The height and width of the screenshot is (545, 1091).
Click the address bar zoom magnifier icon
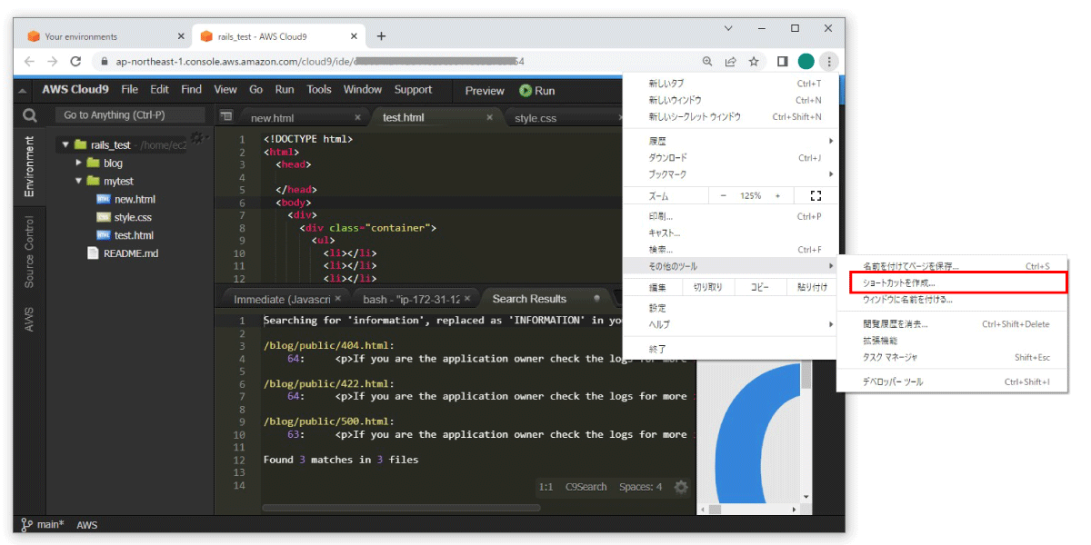tap(707, 62)
